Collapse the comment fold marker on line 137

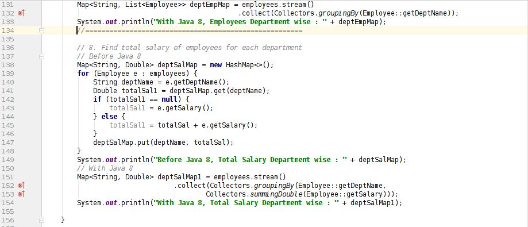[x=42, y=56]
